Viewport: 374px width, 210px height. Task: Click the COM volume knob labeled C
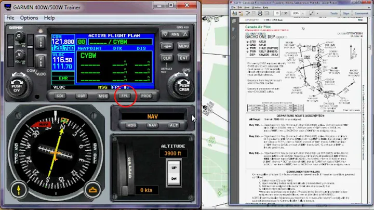pyautogui.click(x=19, y=36)
